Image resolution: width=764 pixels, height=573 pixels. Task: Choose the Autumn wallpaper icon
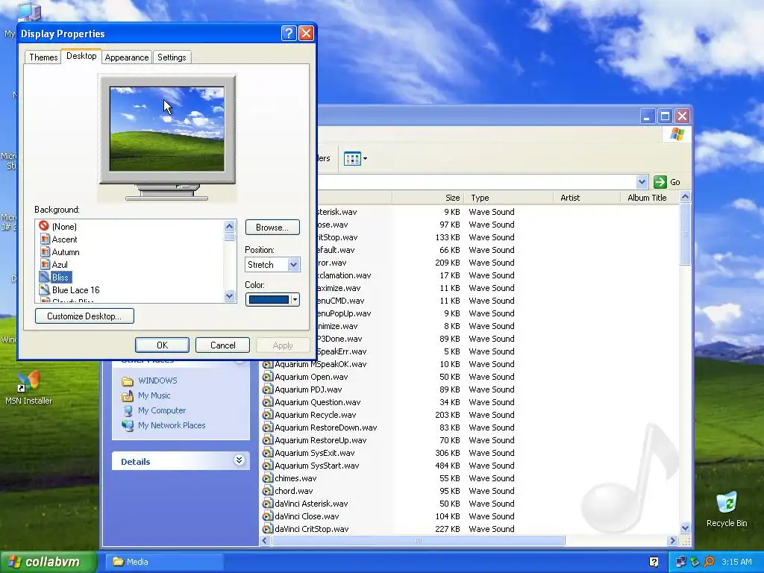click(45, 251)
